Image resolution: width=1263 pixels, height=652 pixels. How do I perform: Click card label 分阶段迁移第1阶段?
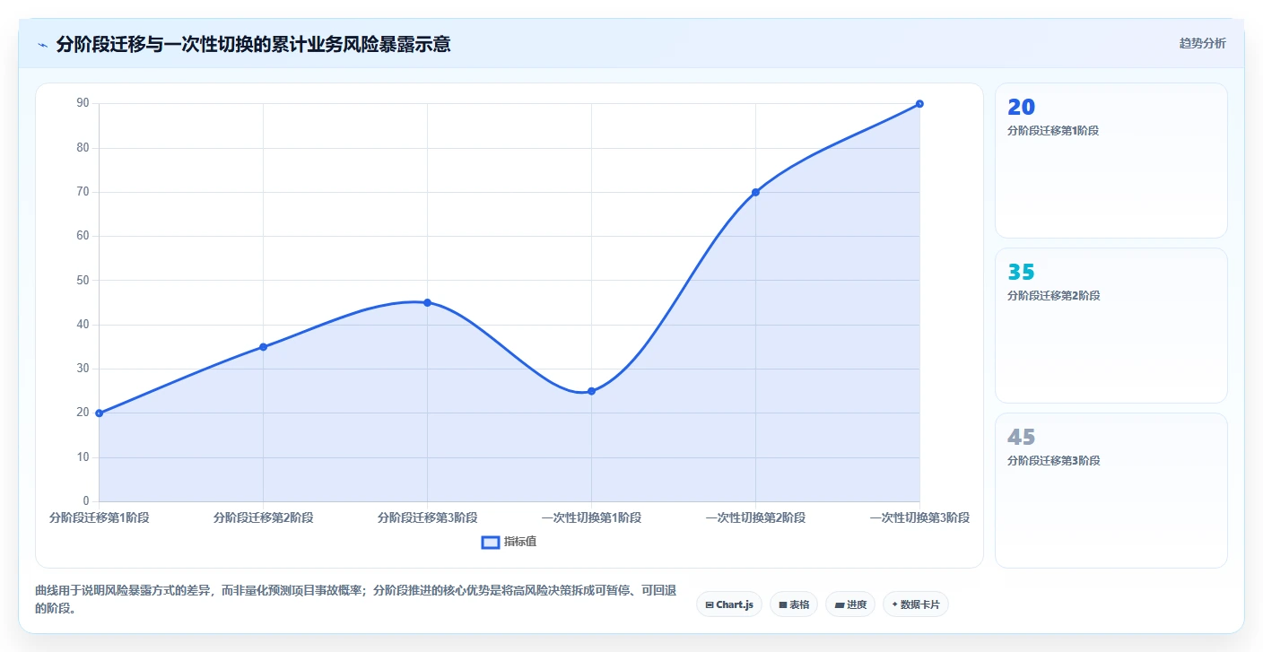[1053, 130]
